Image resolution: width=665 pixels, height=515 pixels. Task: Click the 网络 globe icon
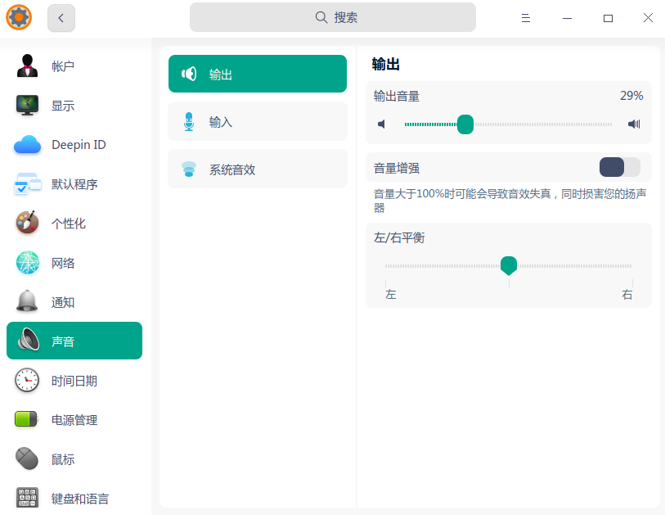(27, 262)
